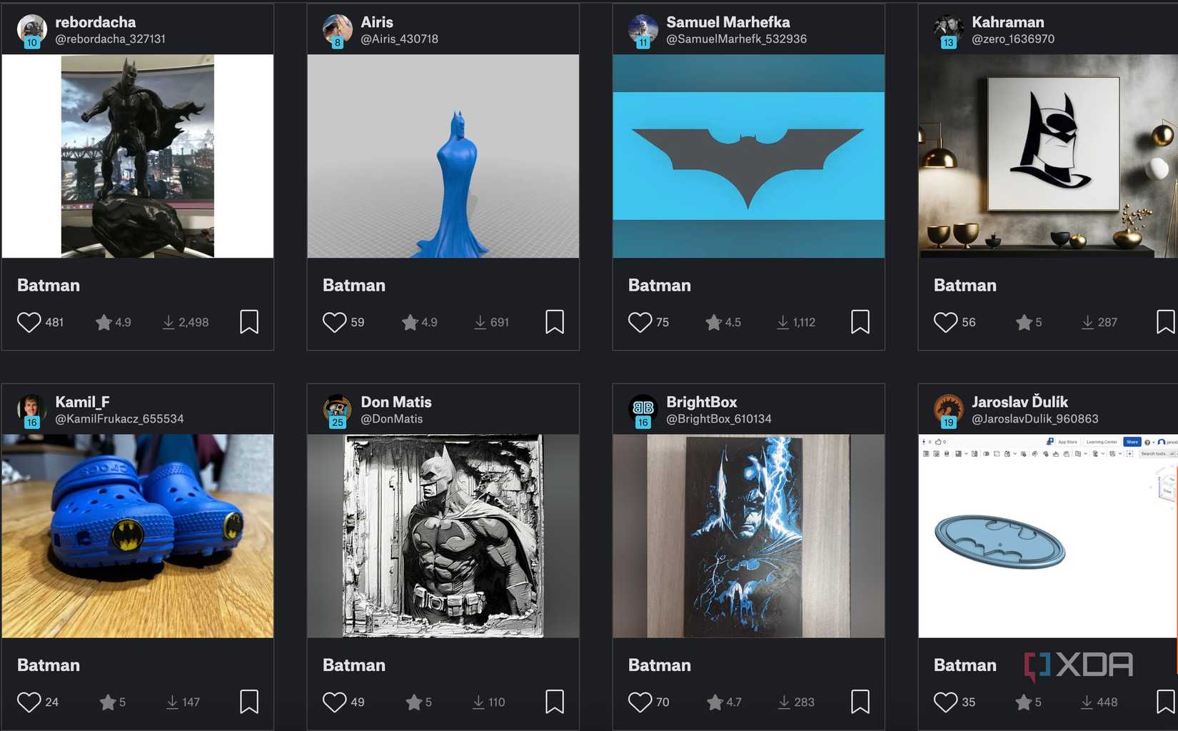Open the Kamil_F username link

click(82, 402)
